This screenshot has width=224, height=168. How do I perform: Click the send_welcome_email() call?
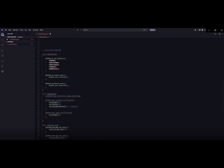(58, 129)
